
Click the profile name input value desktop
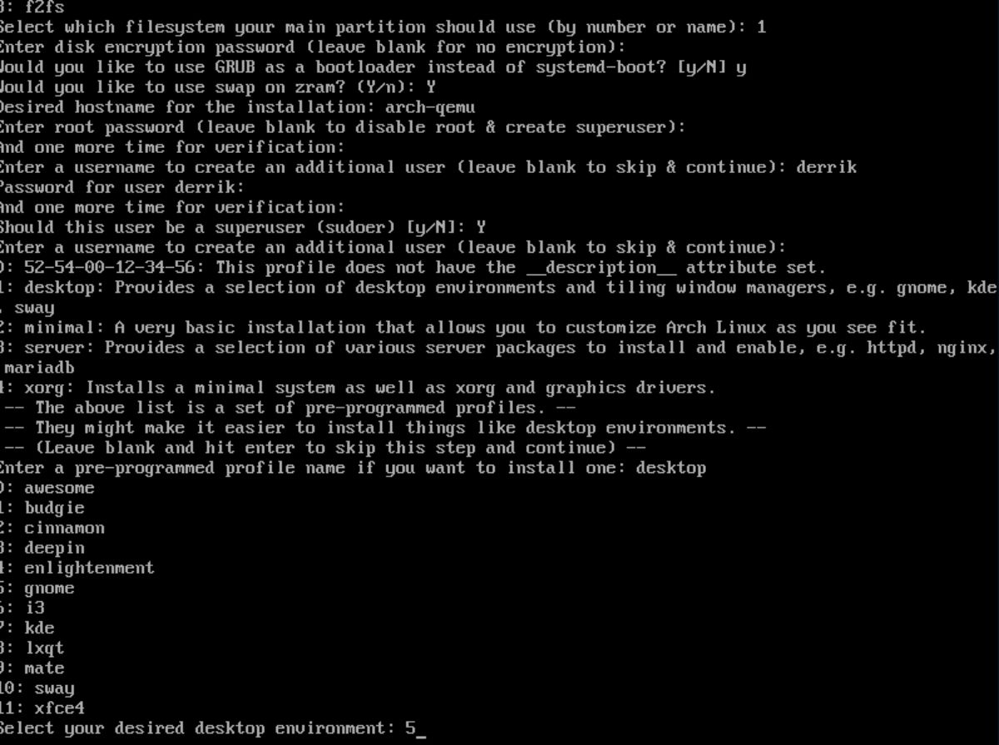pos(671,468)
